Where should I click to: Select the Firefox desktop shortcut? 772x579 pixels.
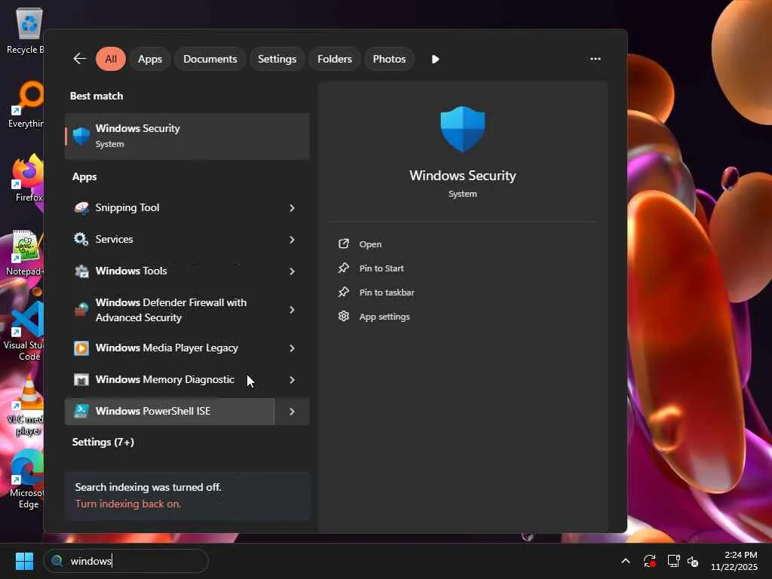[x=28, y=178]
